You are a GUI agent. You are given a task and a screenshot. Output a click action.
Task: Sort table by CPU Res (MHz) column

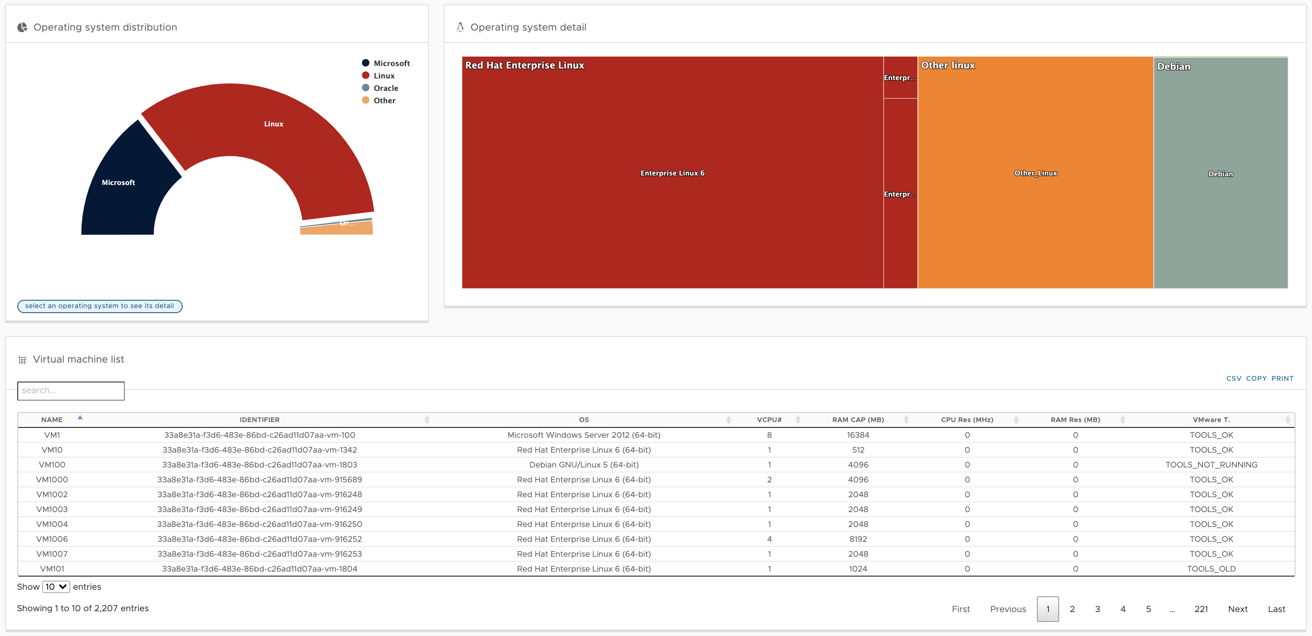tap(1015, 420)
